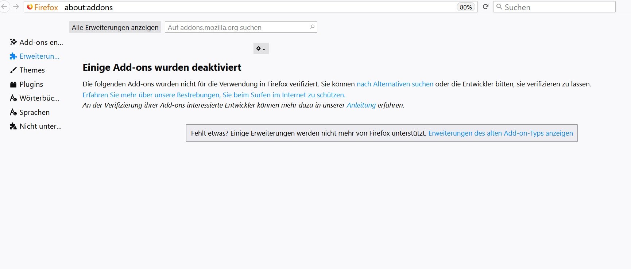
Task: Click the magnifier icon in Suchen box
Action: (x=499, y=7)
